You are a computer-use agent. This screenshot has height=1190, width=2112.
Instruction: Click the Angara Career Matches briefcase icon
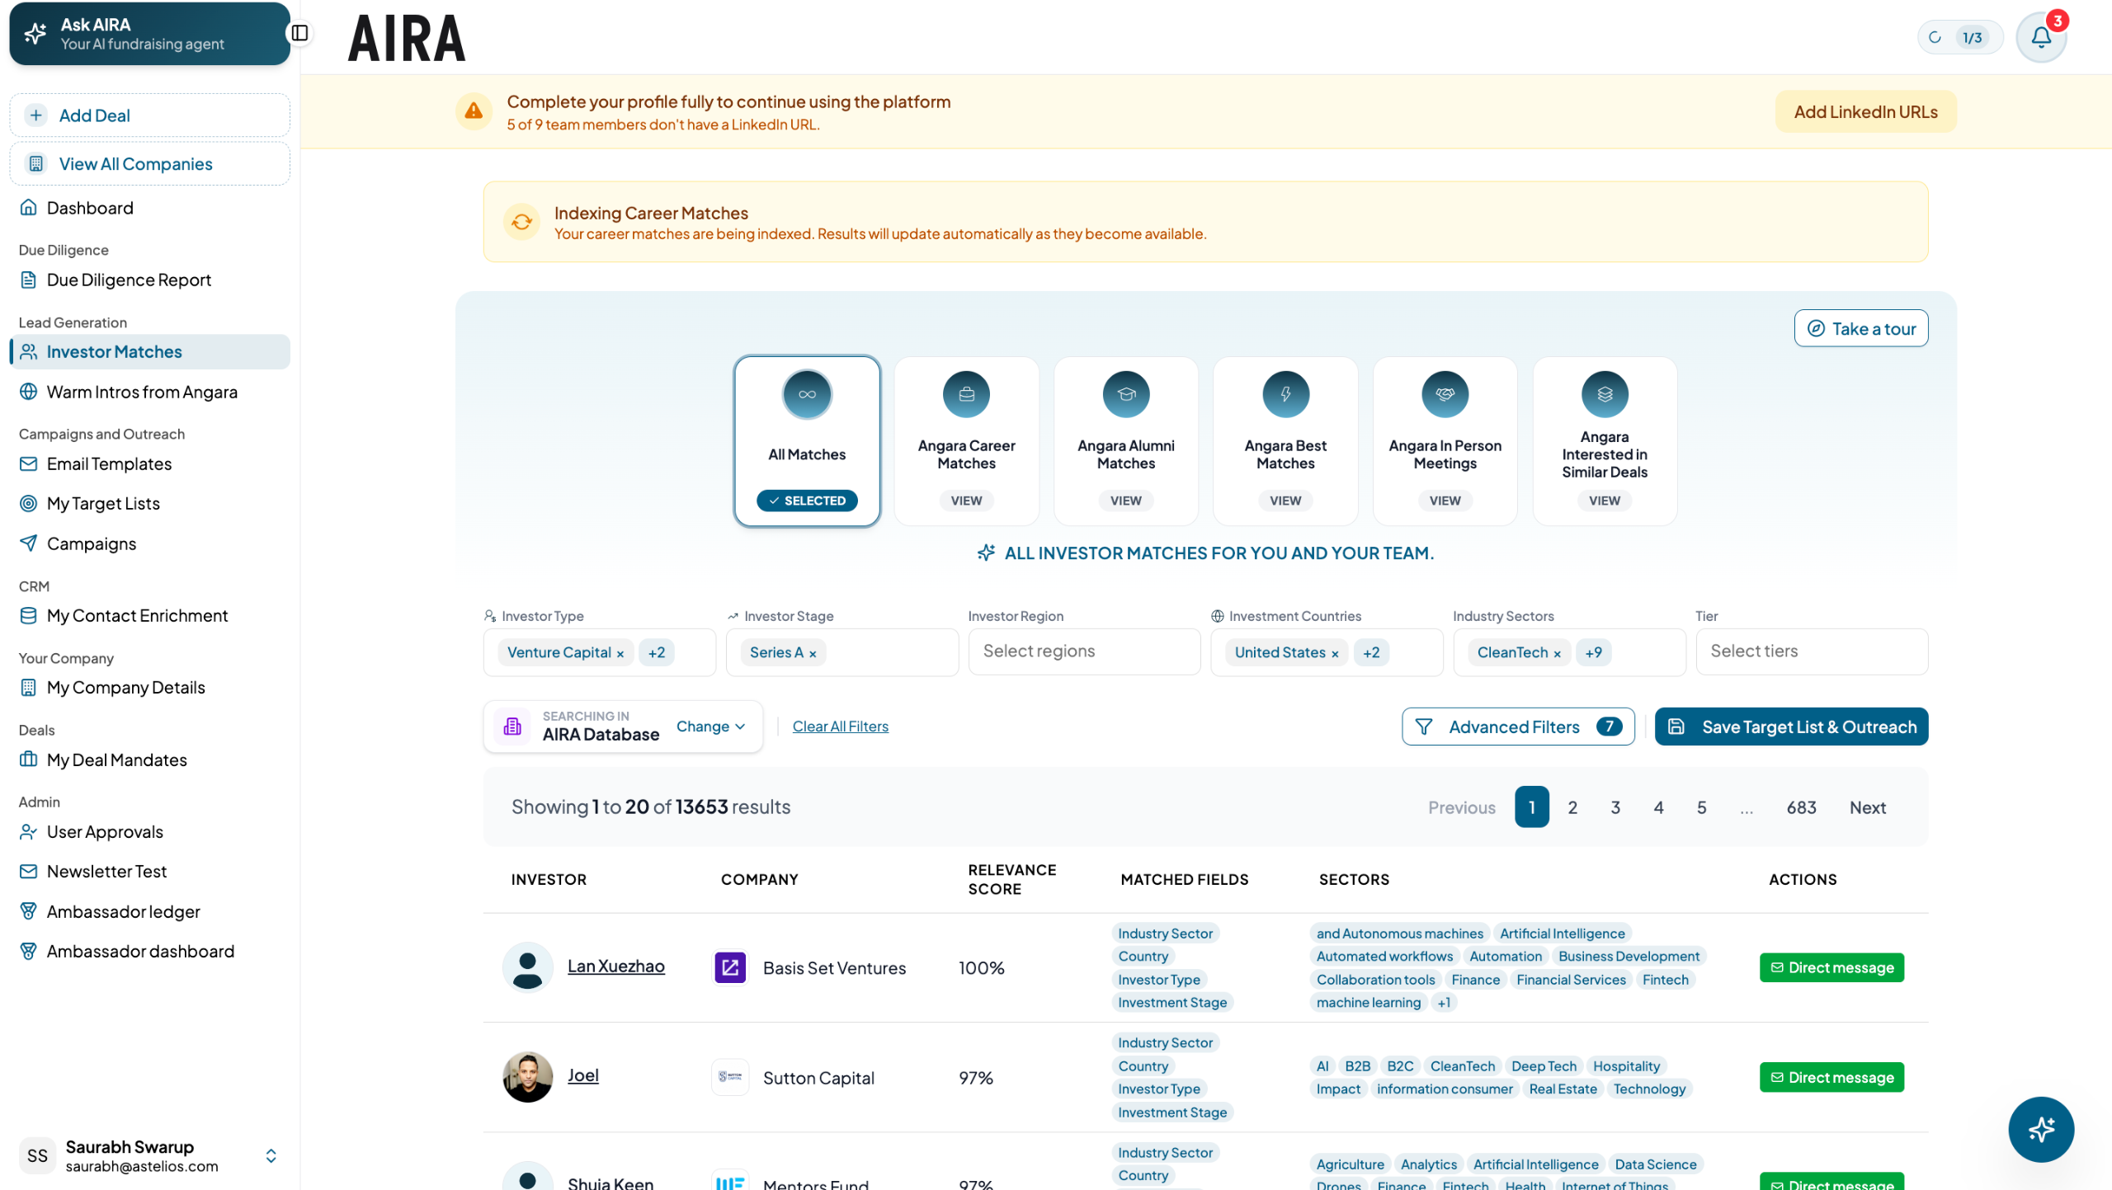coord(966,394)
